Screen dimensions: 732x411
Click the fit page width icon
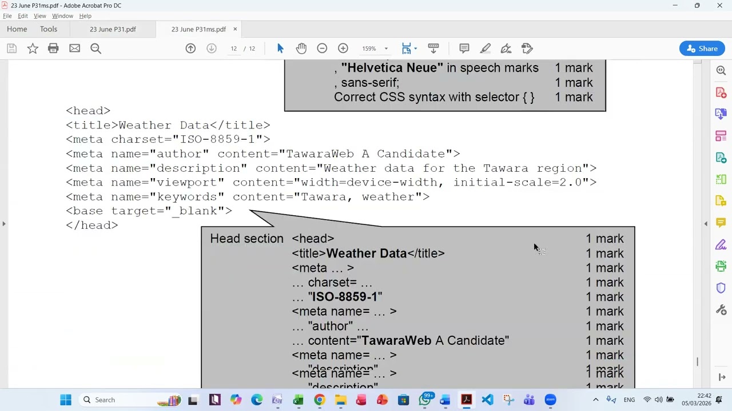click(x=406, y=49)
